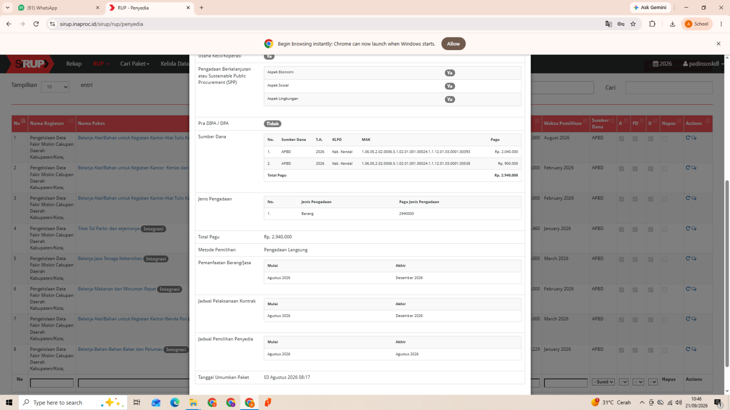Open the Tampilkan entries dropdown showing 10

55,87
